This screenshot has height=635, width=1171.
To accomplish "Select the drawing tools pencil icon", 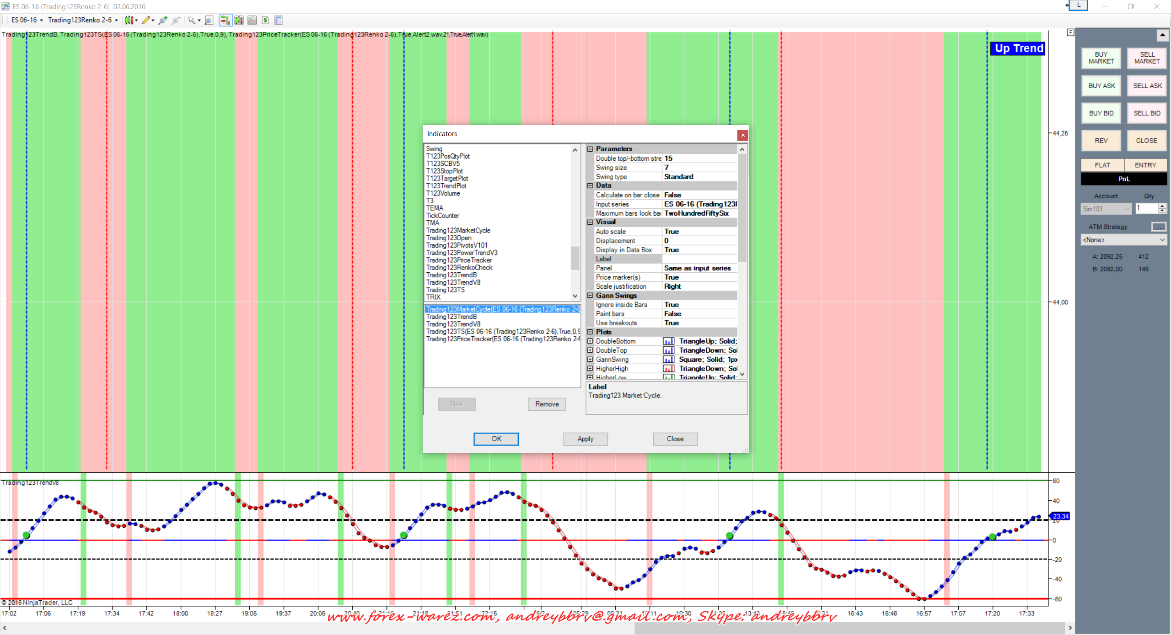I will pos(146,20).
